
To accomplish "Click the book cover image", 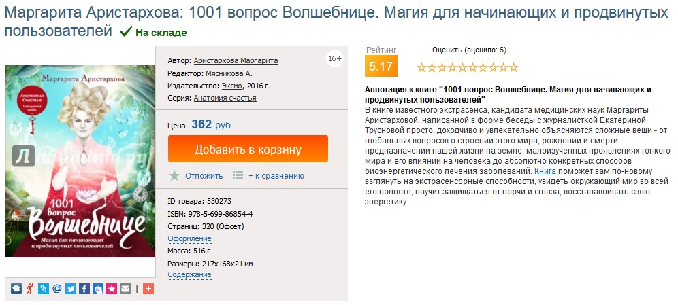I will pyautogui.click(x=78, y=162).
